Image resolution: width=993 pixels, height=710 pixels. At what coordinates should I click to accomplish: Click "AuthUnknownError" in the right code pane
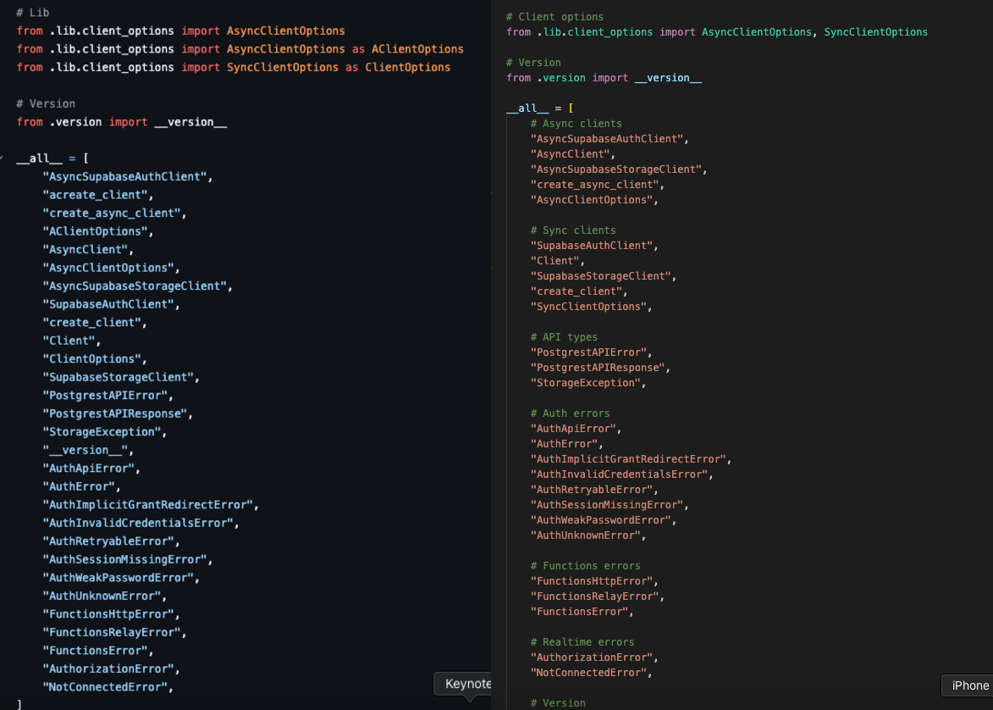(588, 535)
